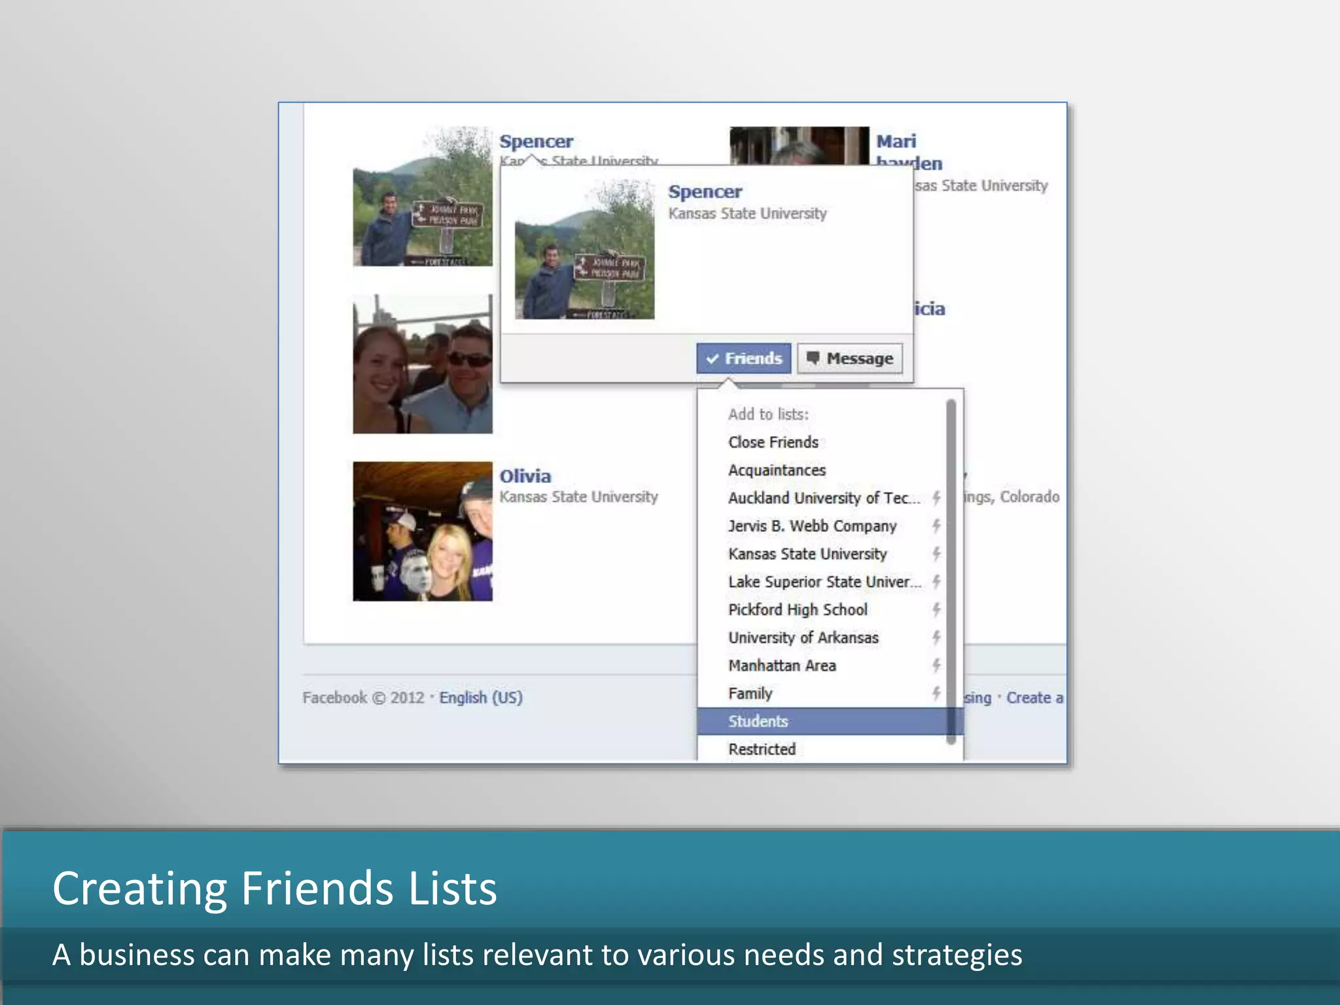This screenshot has width=1340, height=1005.
Task: Click the Kansas State University text under Olivia
Action: pos(578,497)
